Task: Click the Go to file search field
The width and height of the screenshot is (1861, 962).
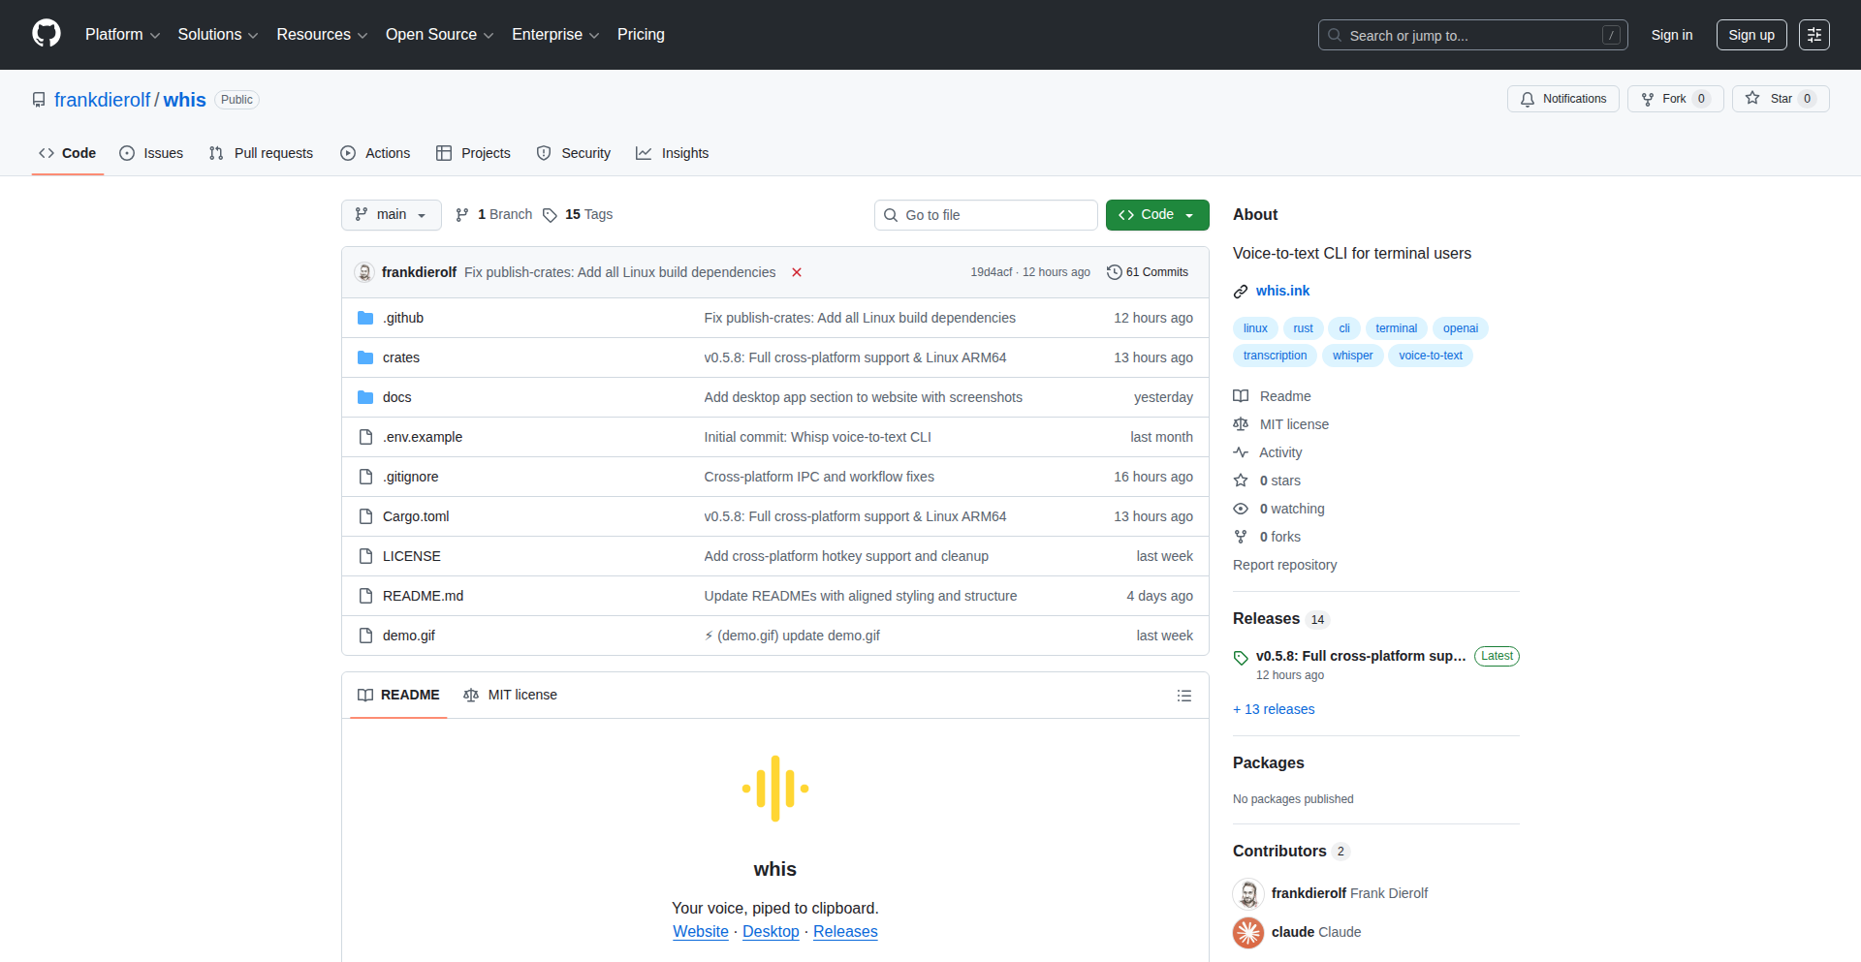Action: tap(986, 215)
